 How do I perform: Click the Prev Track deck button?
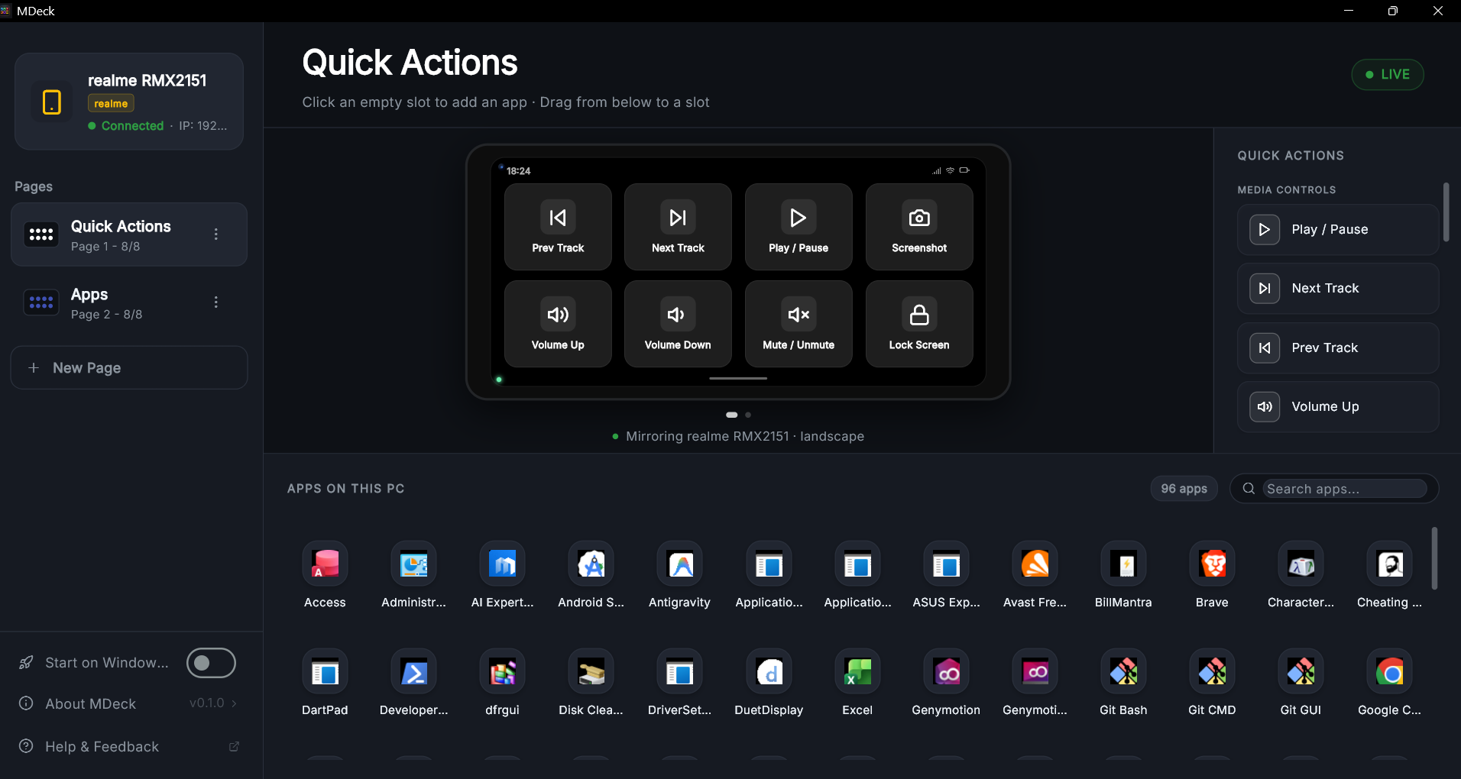(558, 227)
